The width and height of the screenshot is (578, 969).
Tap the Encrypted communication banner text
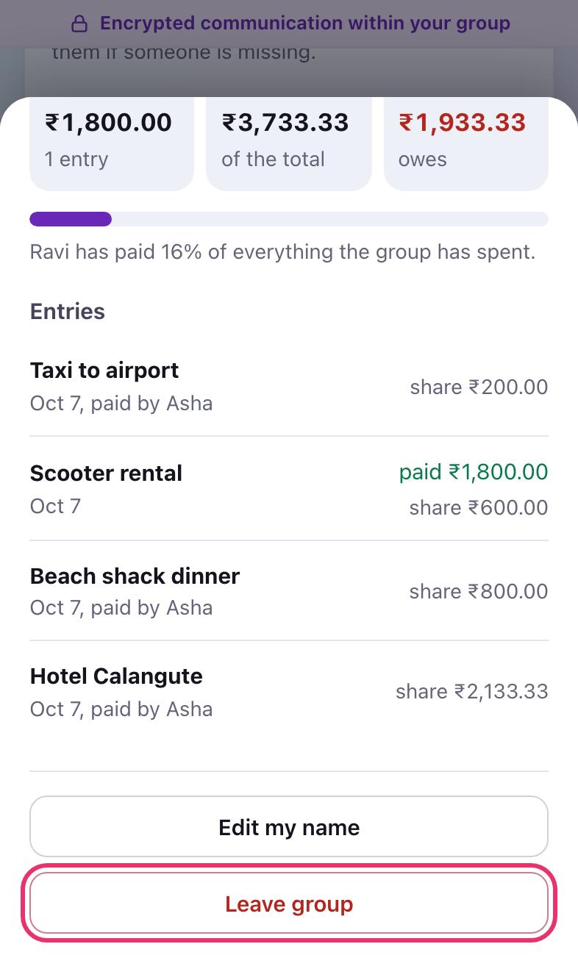click(305, 24)
